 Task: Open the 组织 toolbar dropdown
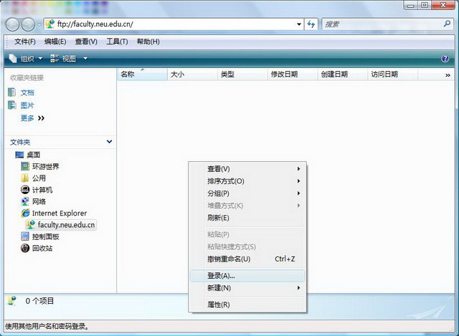pos(27,58)
